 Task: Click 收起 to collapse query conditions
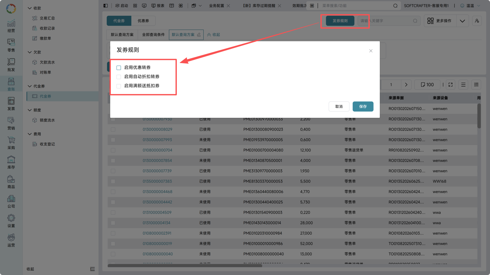click(213, 35)
